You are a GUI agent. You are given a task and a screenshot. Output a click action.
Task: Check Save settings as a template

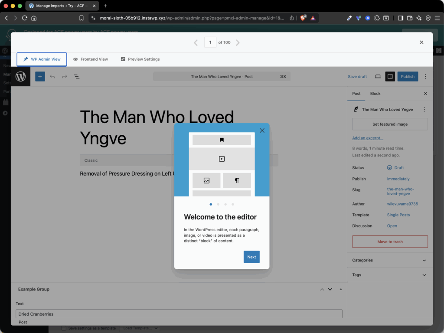[64, 328]
